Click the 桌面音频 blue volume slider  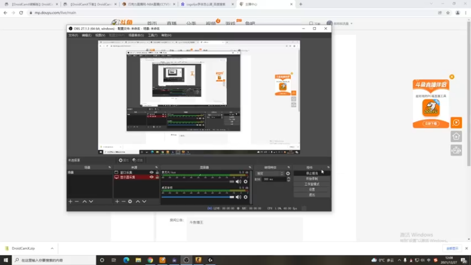198,197
